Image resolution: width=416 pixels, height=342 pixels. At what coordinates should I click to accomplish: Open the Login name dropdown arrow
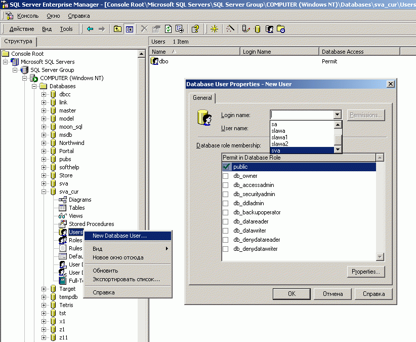point(337,115)
